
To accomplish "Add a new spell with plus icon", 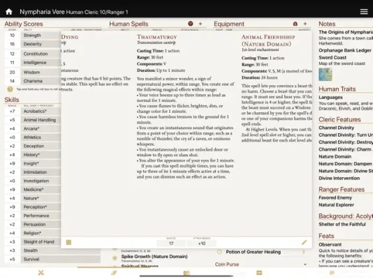I will pyautogui.click(x=200, y=24).
